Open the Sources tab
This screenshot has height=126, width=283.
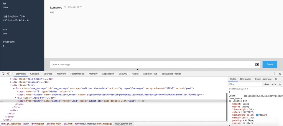point(48,74)
